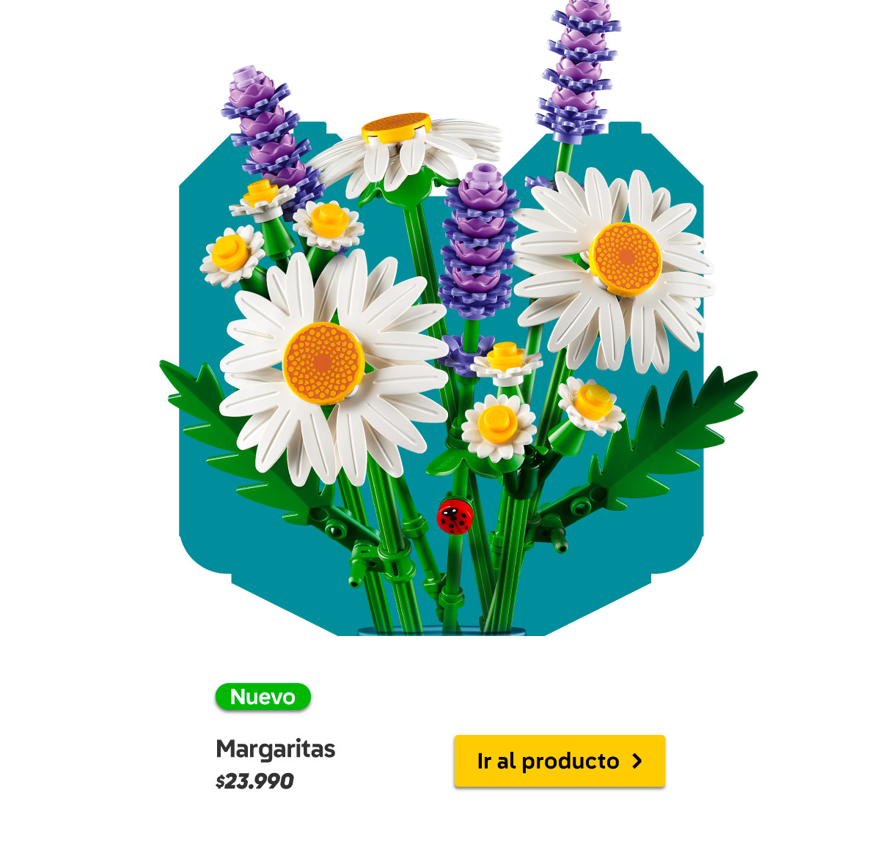Image resolution: width=880 pixels, height=850 pixels.
Task: Click the blue vase rim at the image bottom
Action: tap(441, 631)
